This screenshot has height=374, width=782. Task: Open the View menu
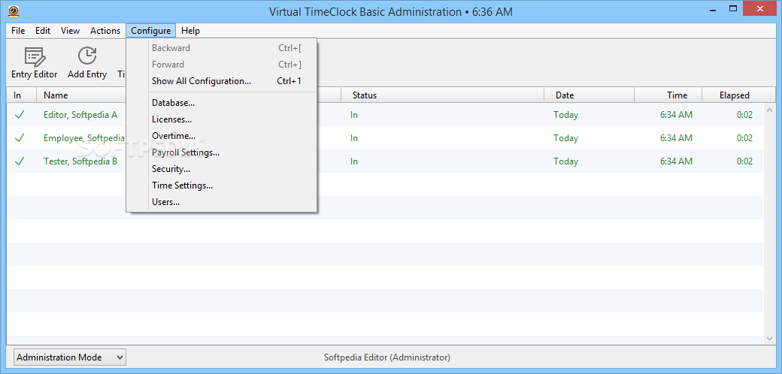click(71, 31)
